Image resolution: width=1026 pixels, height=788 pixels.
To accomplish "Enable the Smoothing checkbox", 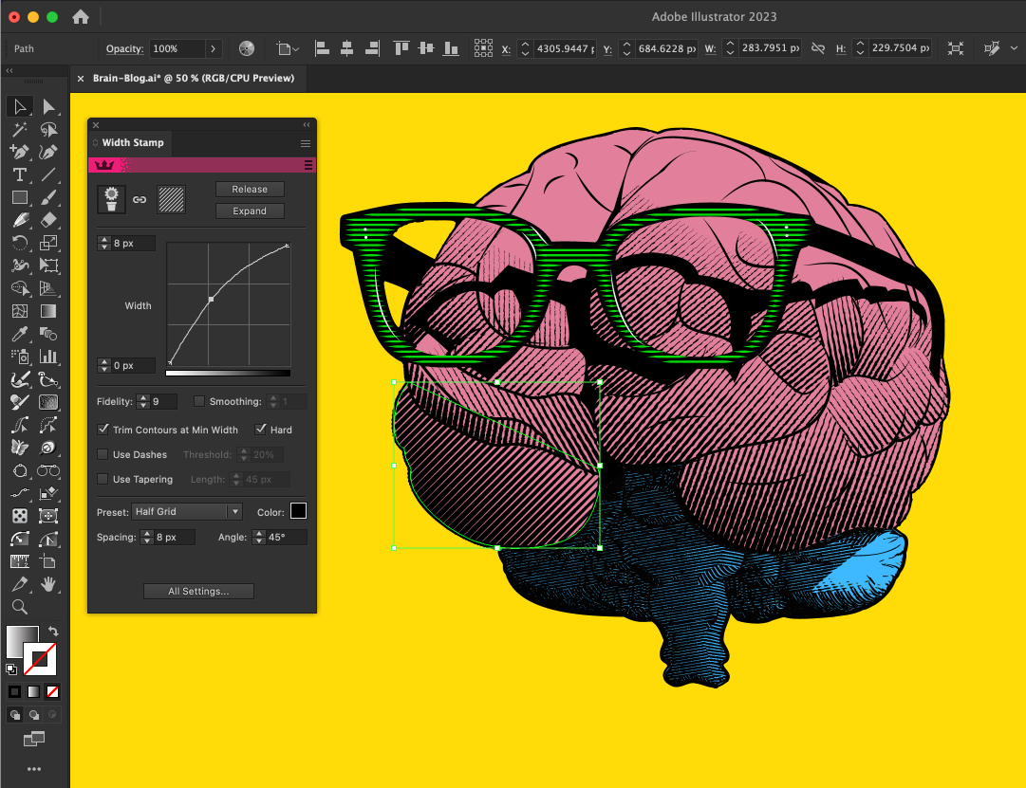I will (199, 401).
